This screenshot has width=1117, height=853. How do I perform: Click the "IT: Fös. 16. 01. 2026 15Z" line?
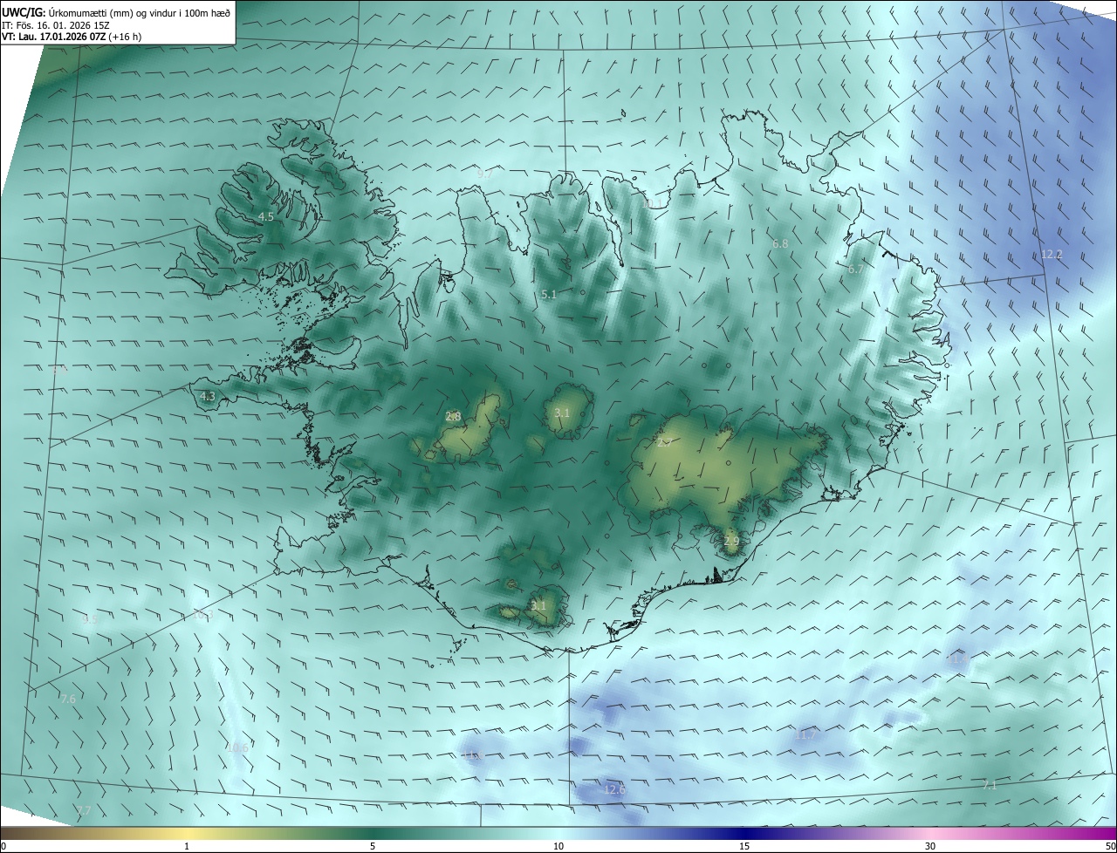click(x=55, y=25)
